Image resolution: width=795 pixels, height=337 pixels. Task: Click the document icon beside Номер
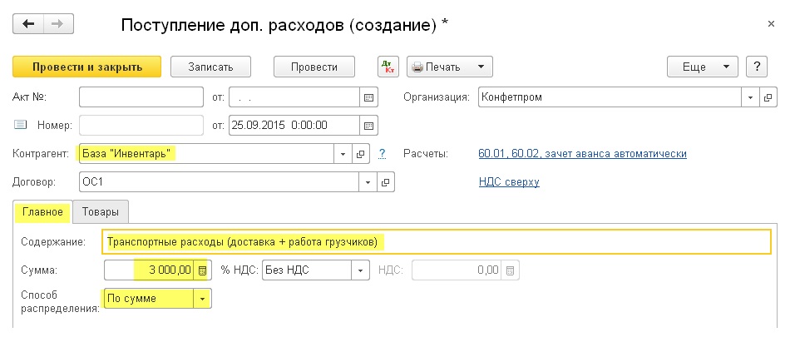tap(20, 125)
